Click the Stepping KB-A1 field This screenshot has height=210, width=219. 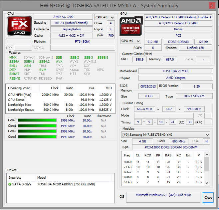click(72, 23)
